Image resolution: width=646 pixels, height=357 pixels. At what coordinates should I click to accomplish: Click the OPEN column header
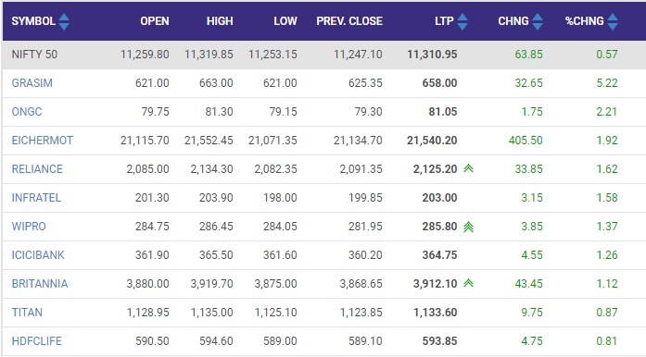pos(155,21)
